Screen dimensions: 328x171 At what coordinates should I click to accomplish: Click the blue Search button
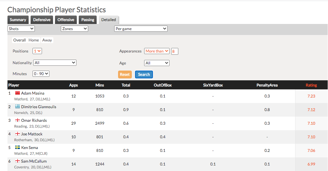pyautogui.click(x=144, y=74)
